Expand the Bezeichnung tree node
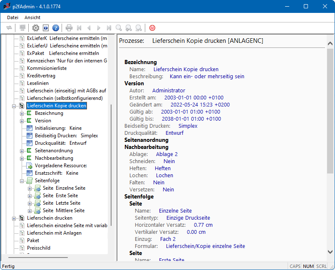The image size is (335, 270). pos(22,113)
